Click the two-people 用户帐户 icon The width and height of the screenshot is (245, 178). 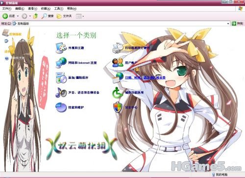click(118, 63)
